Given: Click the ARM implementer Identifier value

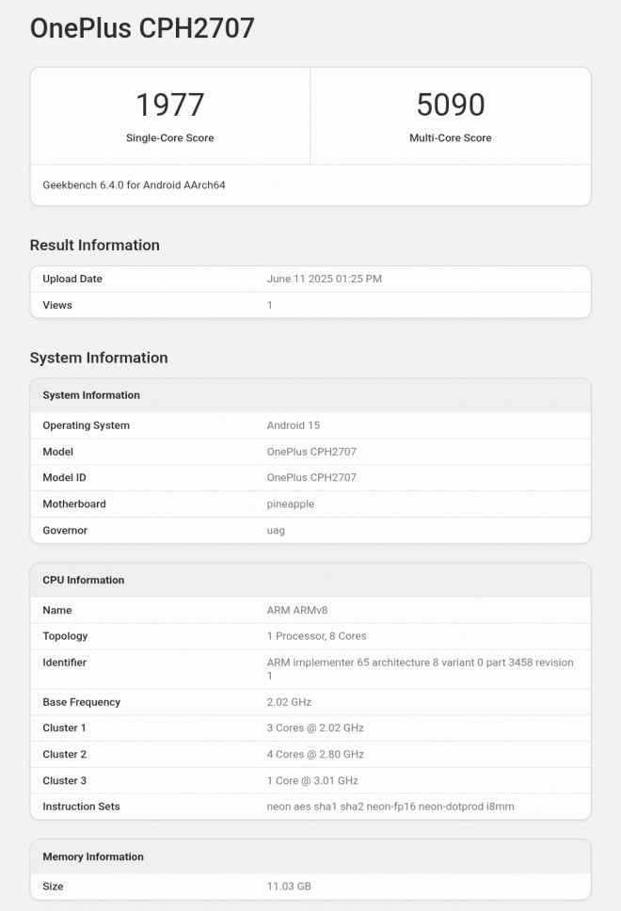Looking at the screenshot, I should pos(420,663).
